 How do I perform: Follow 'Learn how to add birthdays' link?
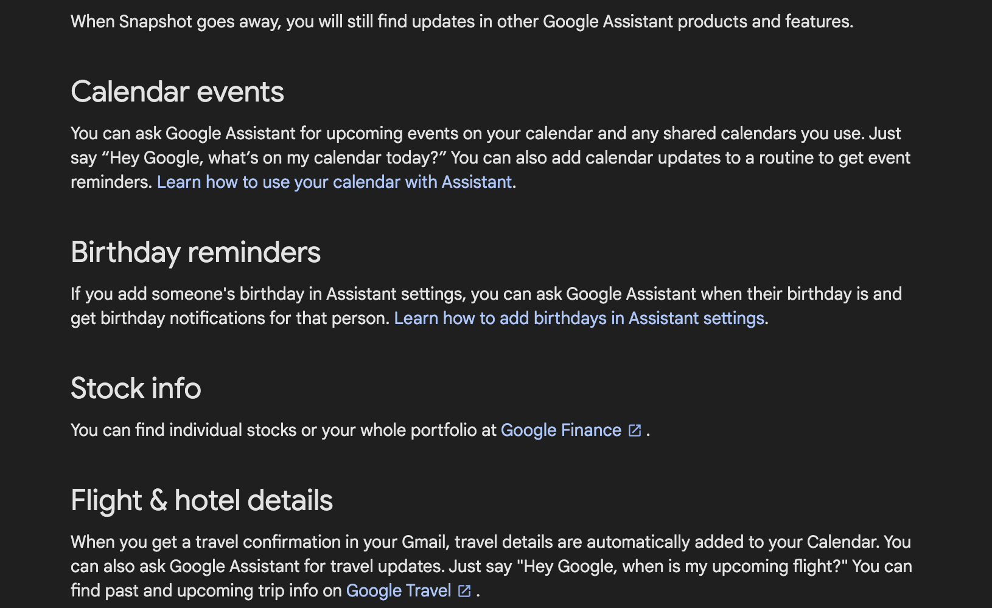click(x=579, y=319)
